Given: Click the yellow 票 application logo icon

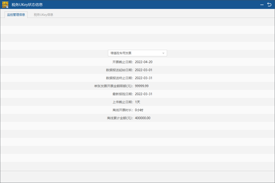Looking at the screenshot, I should coord(5,5).
